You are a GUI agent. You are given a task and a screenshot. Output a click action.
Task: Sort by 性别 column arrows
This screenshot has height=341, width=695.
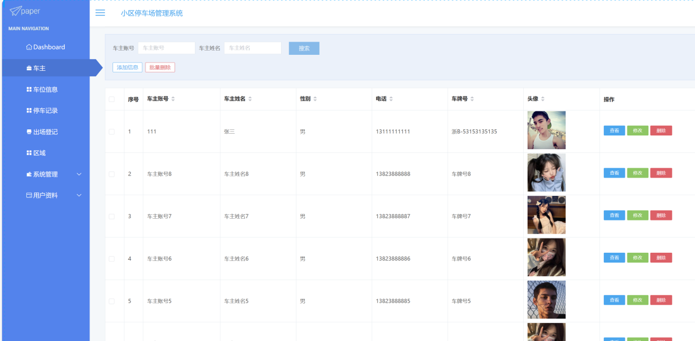coord(315,99)
